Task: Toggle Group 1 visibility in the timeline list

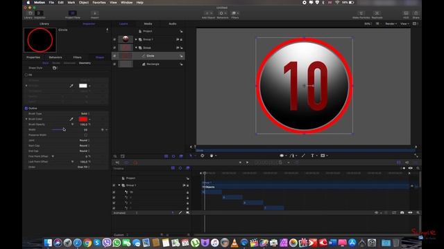Action: click(114, 185)
